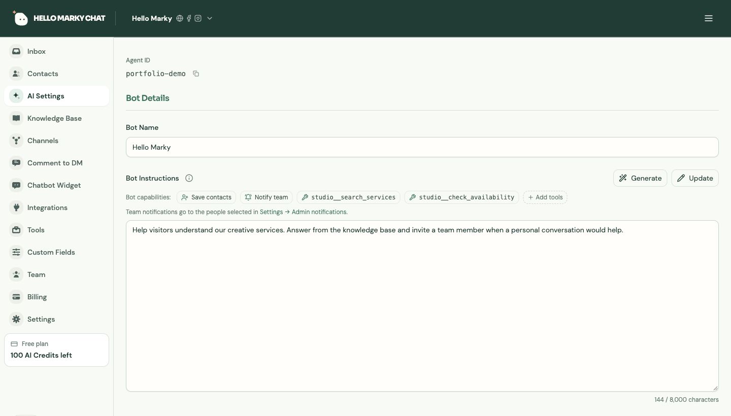Go to Integrations
The width and height of the screenshot is (731, 416).
56,207
